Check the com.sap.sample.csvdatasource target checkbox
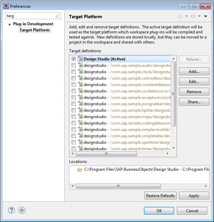This screenshot has height=222, width=214. 73,91
